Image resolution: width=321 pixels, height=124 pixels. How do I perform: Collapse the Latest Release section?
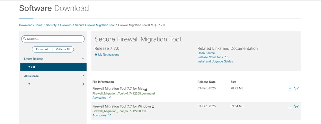(x=83, y=59)
